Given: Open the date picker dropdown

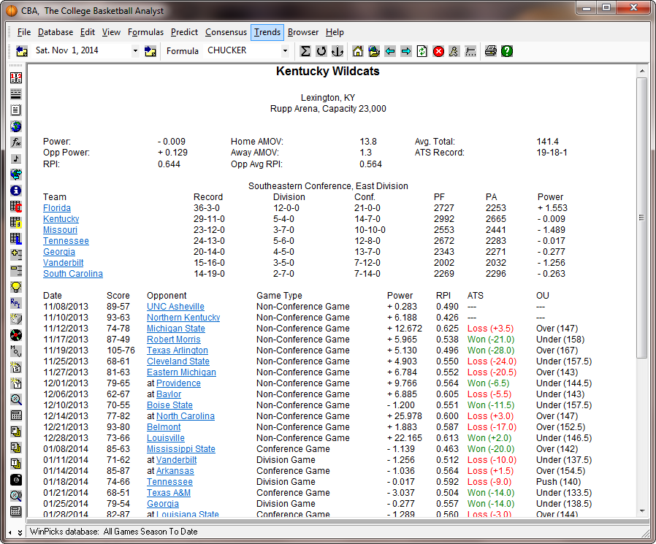Looking at the screenshot, I should [135, 51].
